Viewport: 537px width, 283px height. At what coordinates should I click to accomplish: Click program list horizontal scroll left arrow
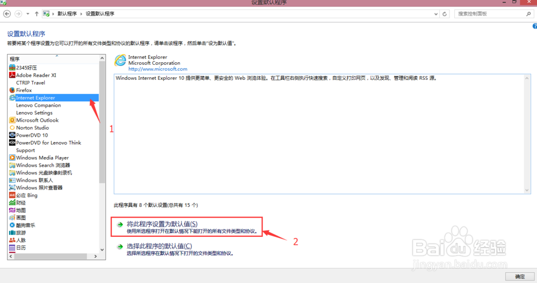[11, 256]
